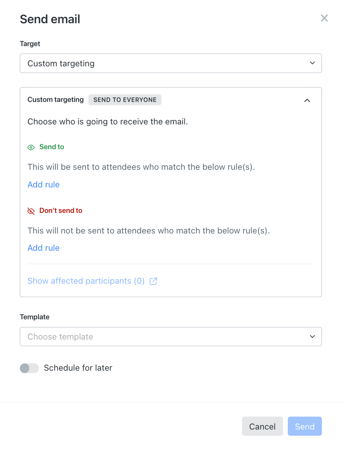Image resolution: width=344 pixels, height=449 pixels.
Task: Open the Custom targeting Target selector
Action: click(x=171, y=63)
